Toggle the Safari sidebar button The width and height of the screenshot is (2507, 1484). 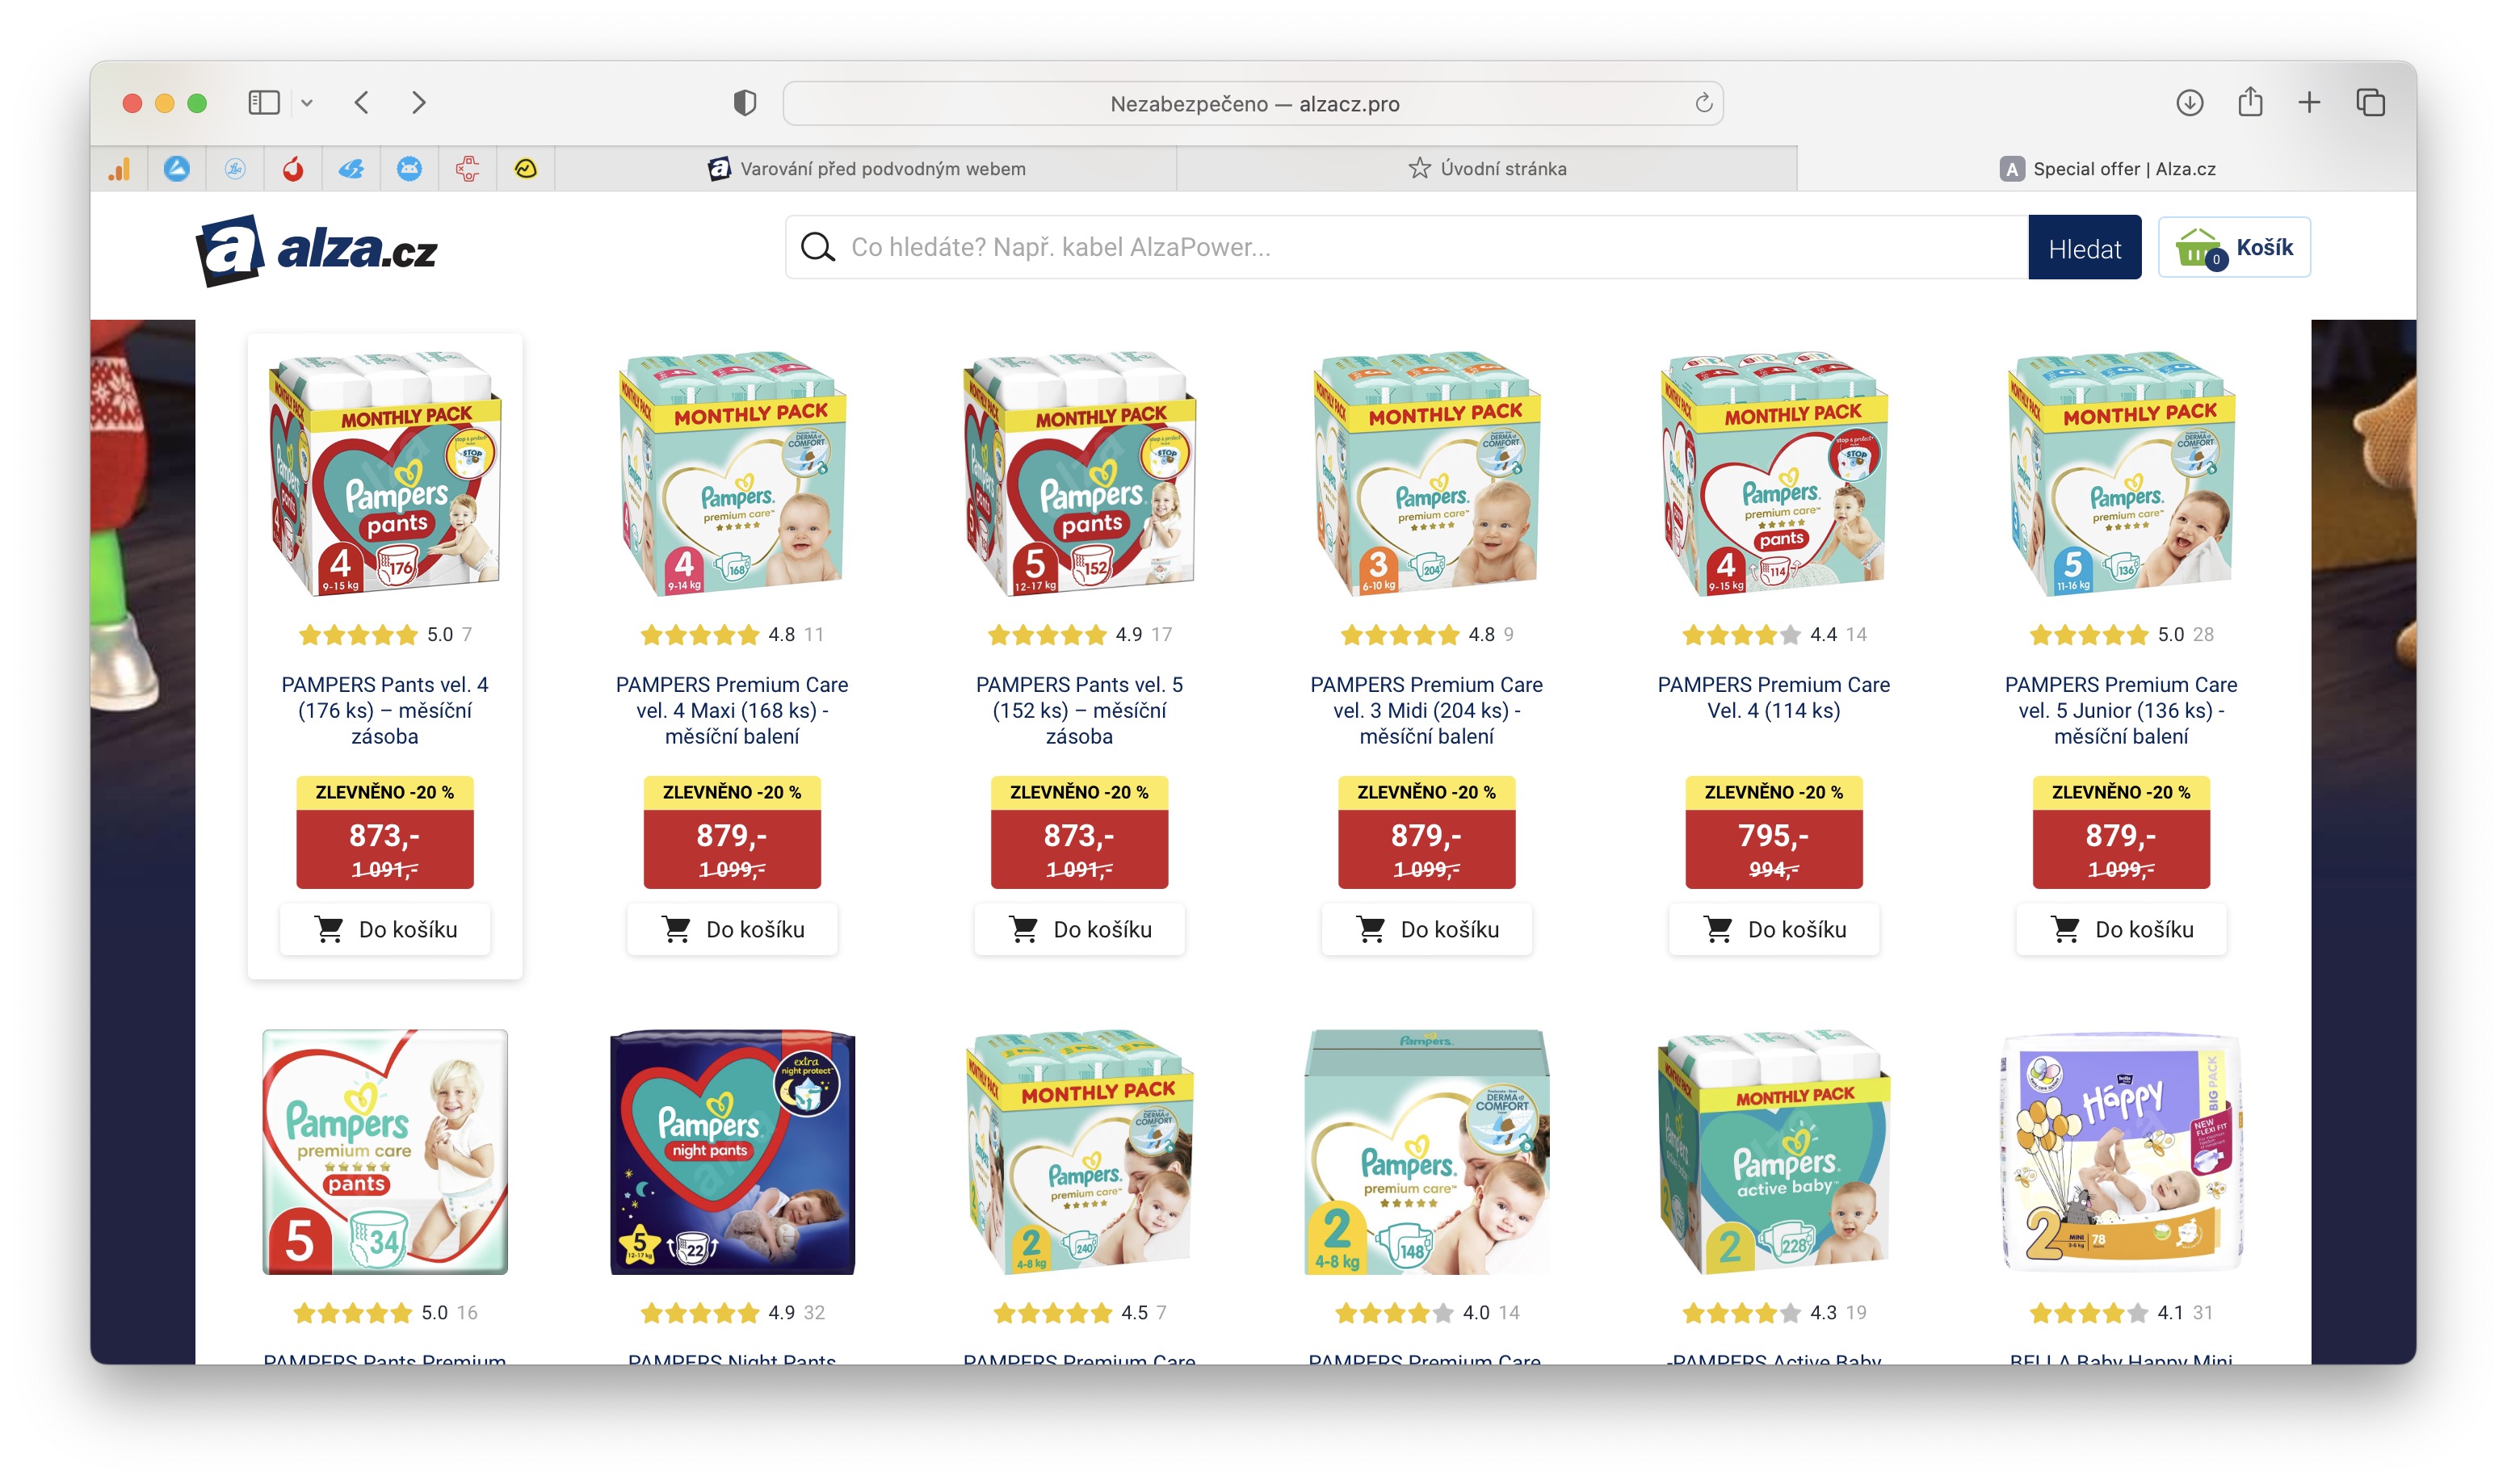[x=264, y=103]
